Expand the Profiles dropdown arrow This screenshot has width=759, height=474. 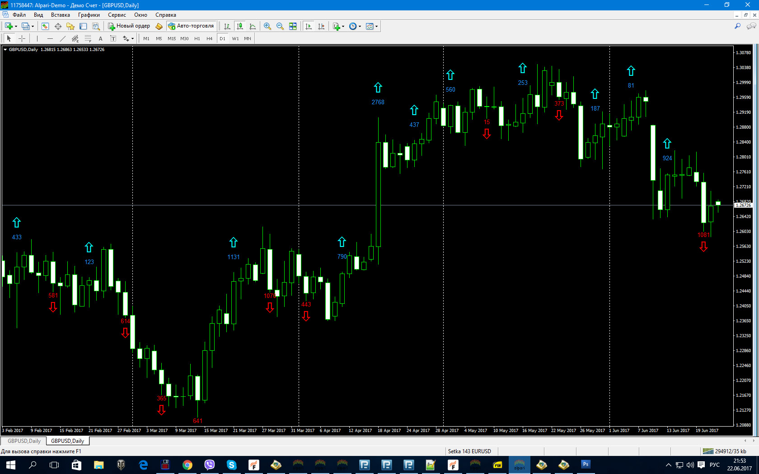tap(33, 26)
